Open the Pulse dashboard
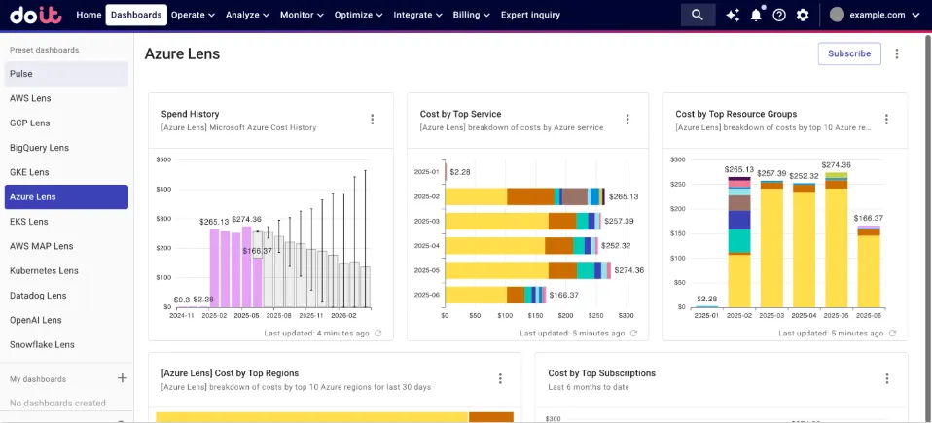932x423 pixels. (66, 74)
